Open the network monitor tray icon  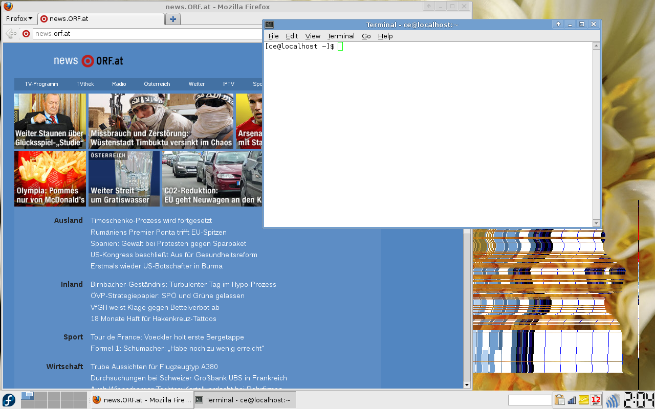[x=572, y=400]
